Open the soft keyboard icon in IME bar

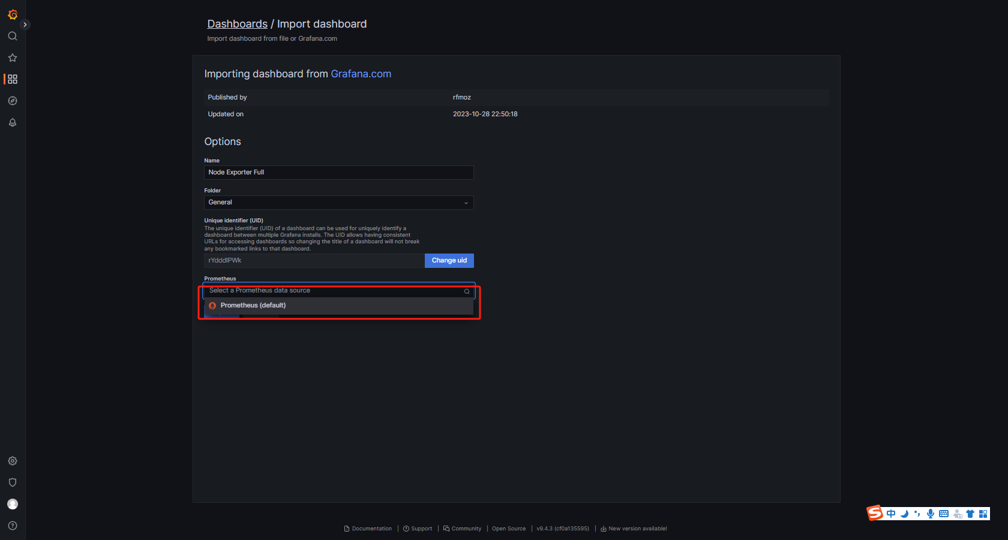tap(944, 514)
